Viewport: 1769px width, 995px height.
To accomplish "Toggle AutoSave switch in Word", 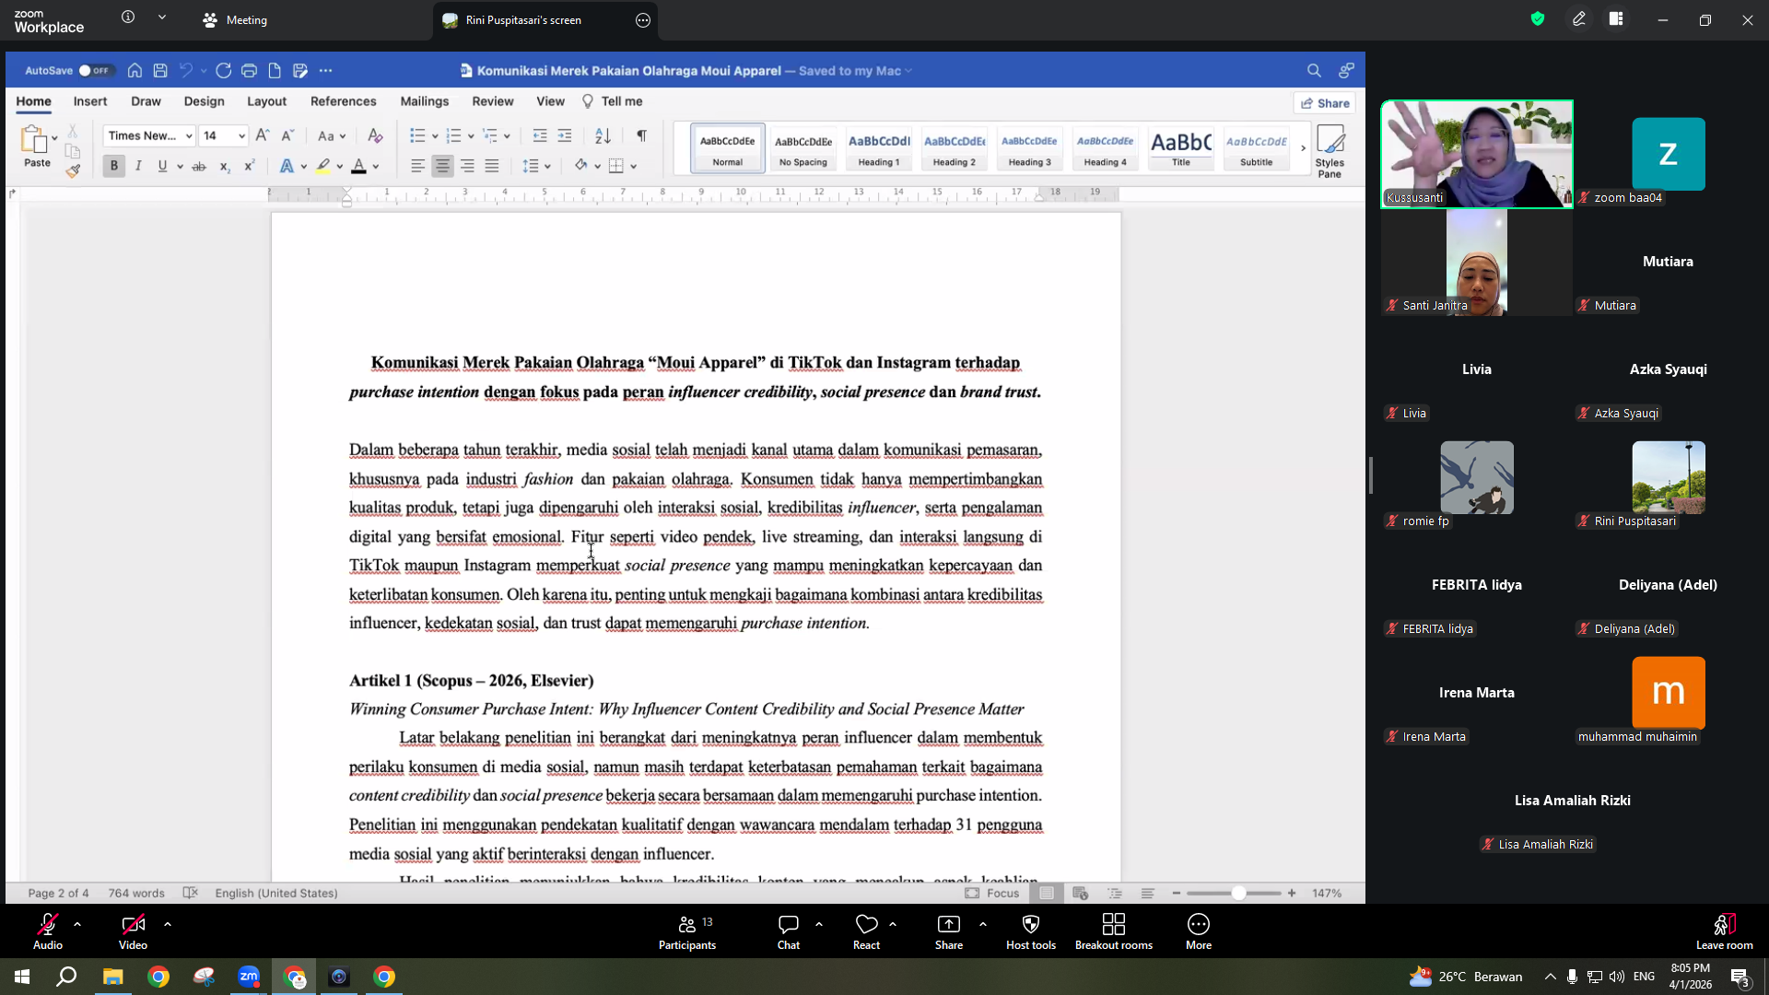I will [93, 70].
